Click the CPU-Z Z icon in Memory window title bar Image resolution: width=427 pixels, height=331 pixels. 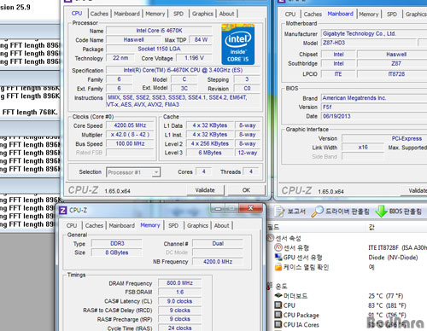coord(63,211)
